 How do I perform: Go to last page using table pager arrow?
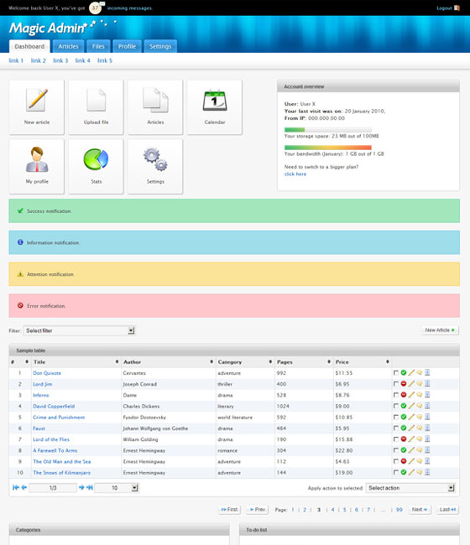coord(90,488)
